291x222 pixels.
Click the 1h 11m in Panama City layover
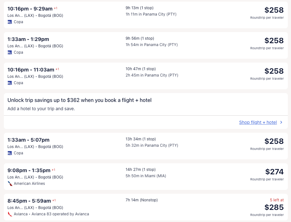[151, 14]
